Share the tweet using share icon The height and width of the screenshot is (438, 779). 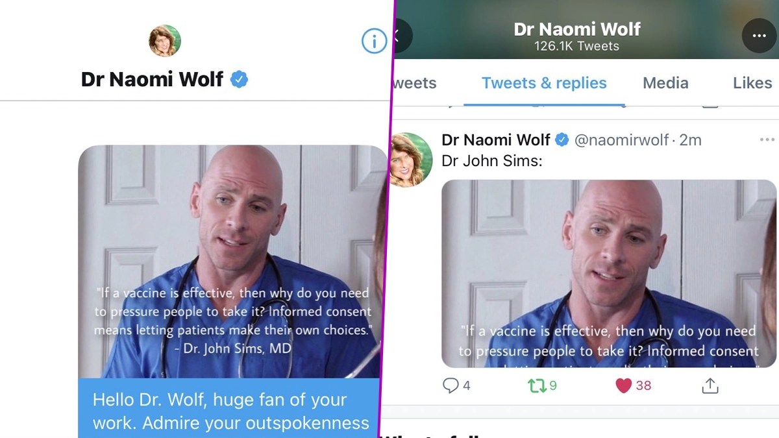pos(710,385)
